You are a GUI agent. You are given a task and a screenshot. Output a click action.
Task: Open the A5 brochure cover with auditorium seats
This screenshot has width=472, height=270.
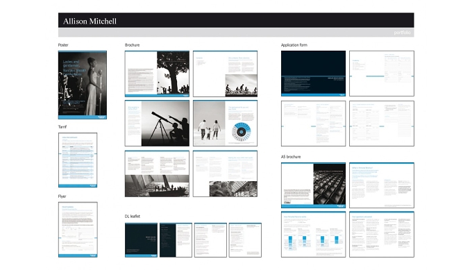coord(313,185)
